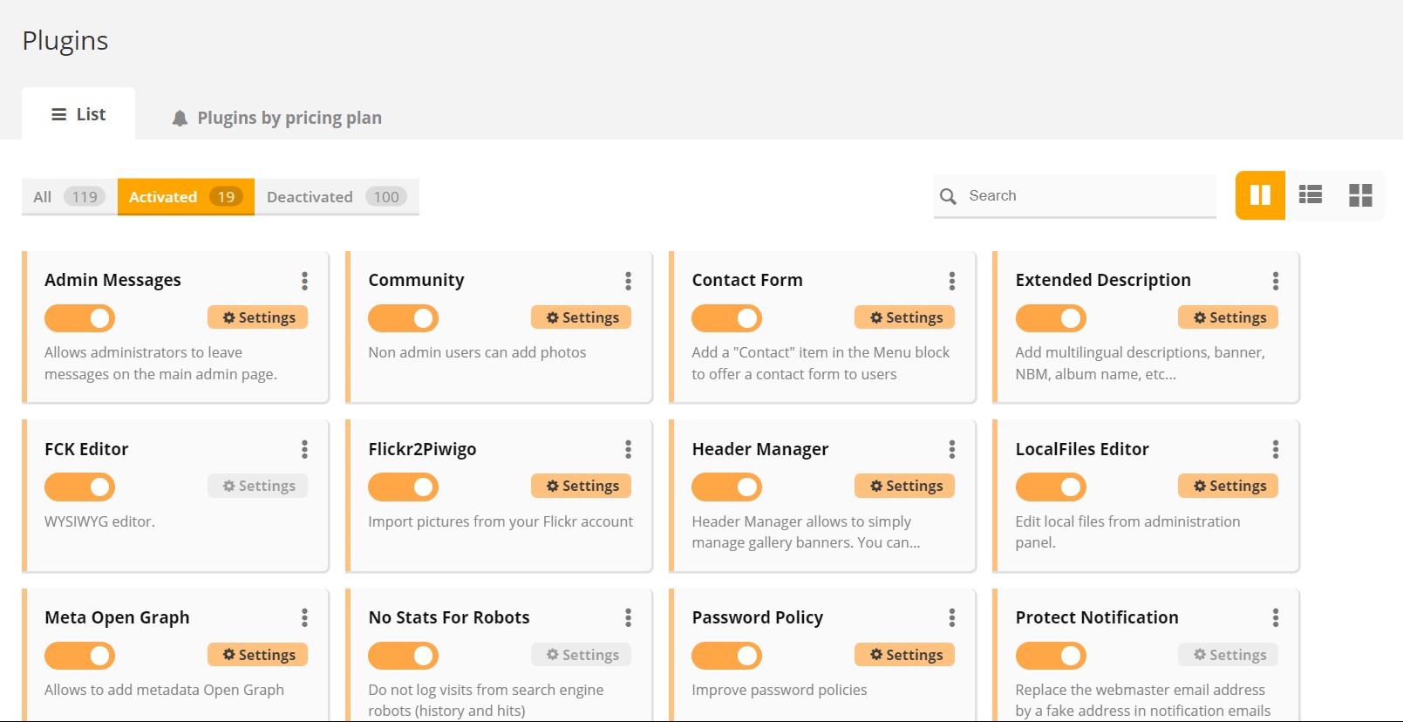Show Deactivated 100 plugins filter
1403x722 pixels.
(337, 197)
